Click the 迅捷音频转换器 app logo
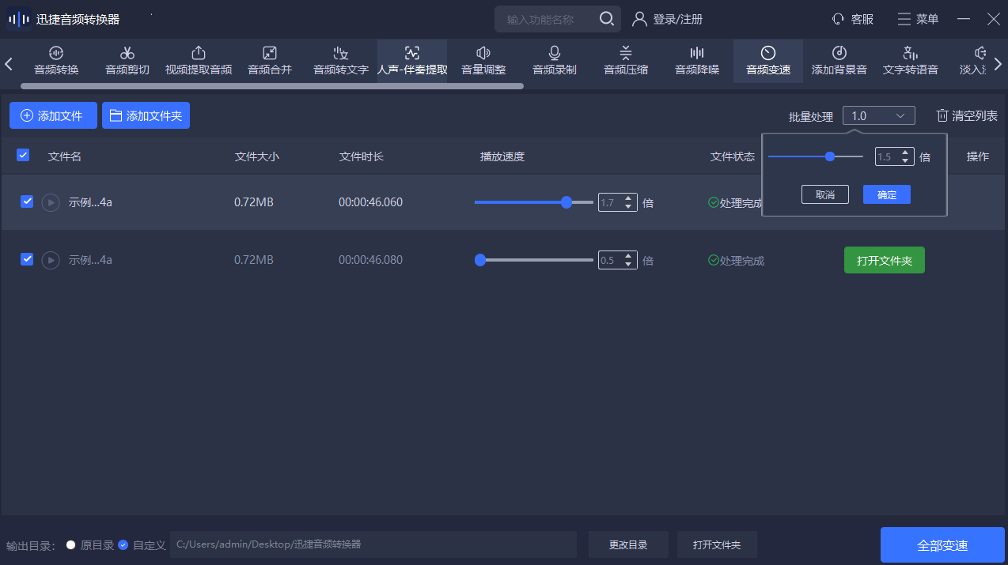The width and height of the screenshot is (1008, 565). (19, 19)
